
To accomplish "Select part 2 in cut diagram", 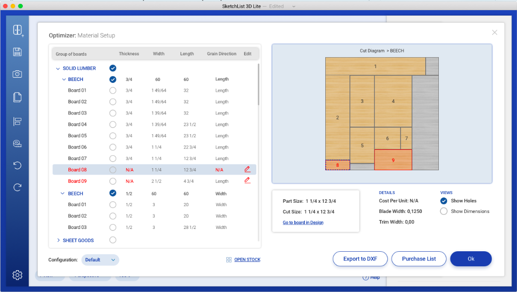I will (338, 117).
